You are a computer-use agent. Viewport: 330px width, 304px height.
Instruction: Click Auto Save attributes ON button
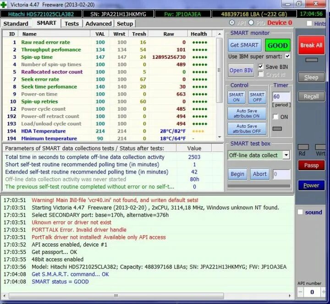pos(247,113)
